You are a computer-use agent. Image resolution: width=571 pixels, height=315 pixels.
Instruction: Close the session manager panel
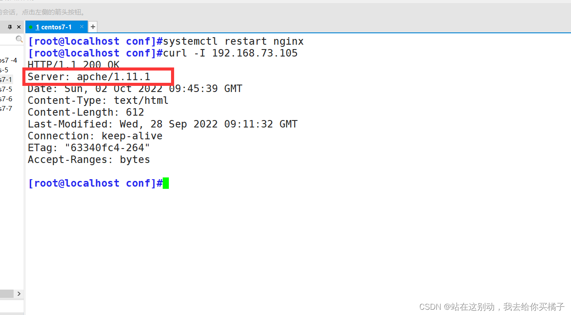19,27
